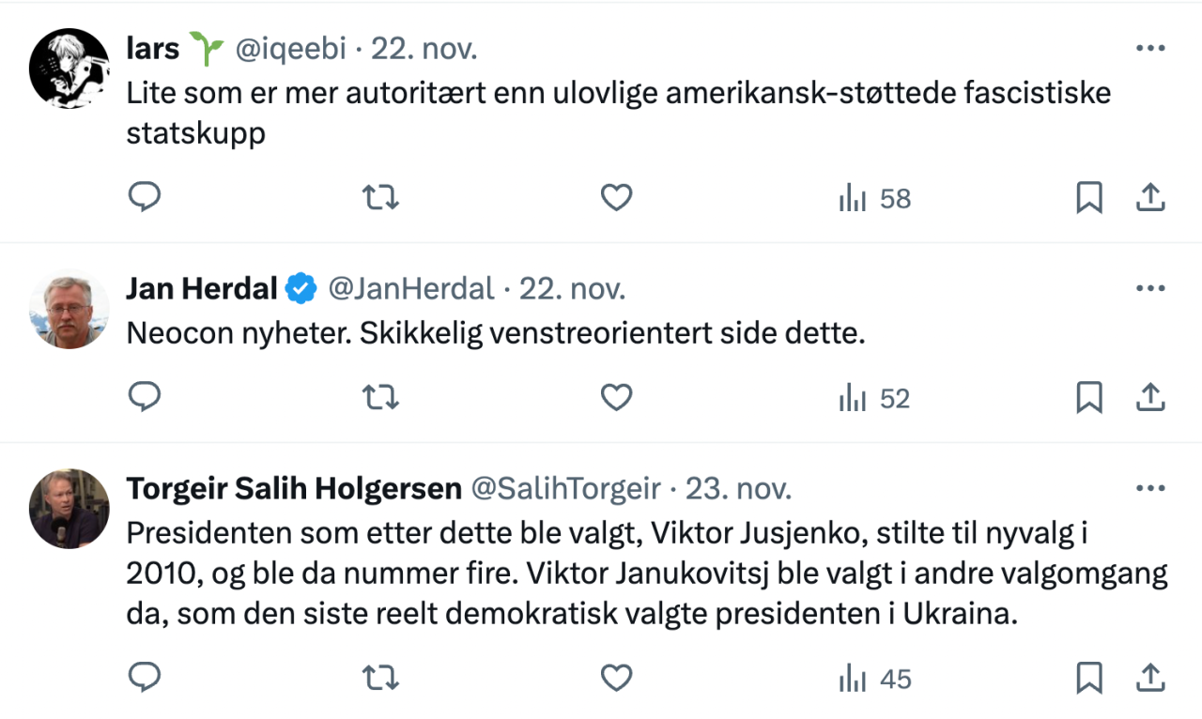Repost Jan Herdal's Neocon nyheter tweet
The width and height of the screenshot is (1202, 719).
[x=380, y=398]
